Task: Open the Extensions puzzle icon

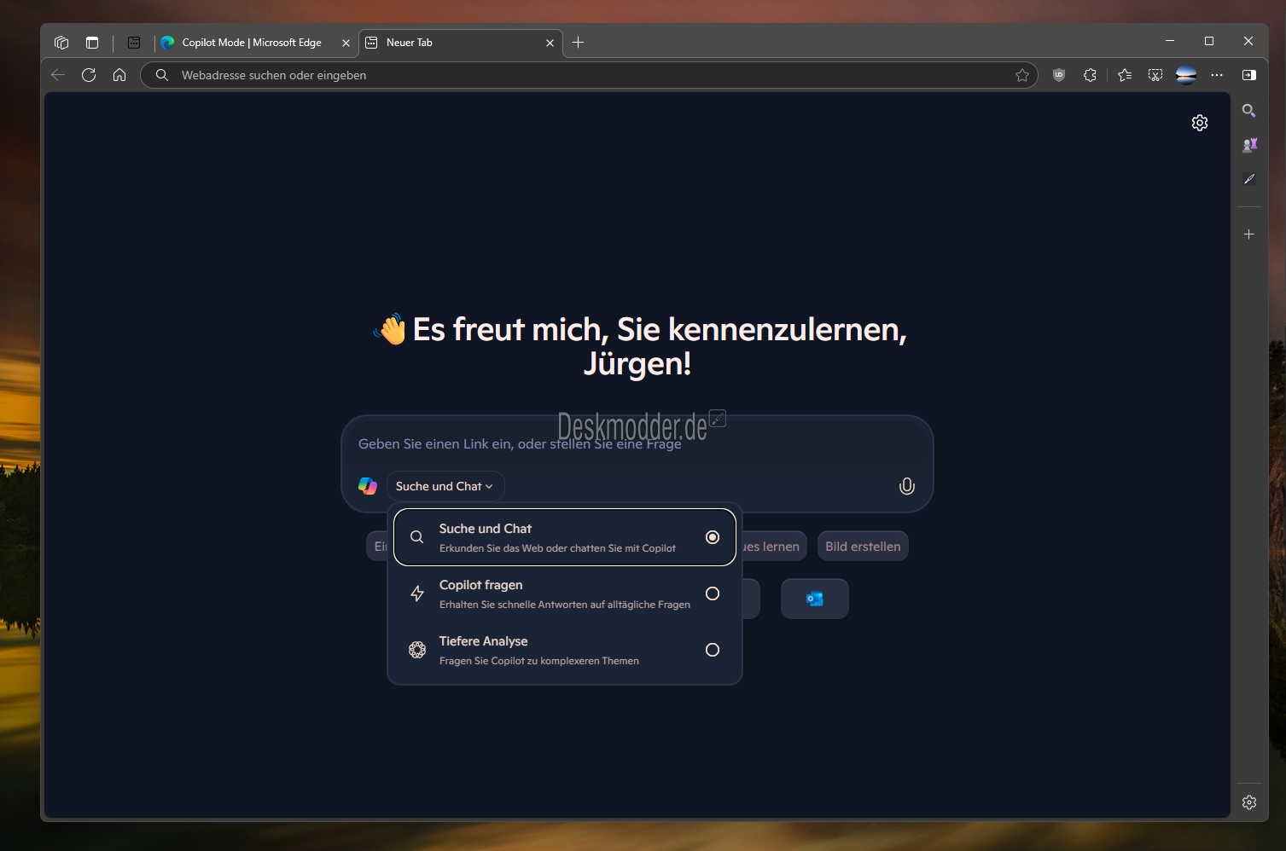Action: click(1090, 75)
